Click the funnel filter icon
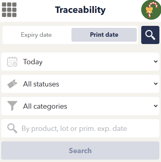Viewport: 161px width, 162px height. pos(12,106)
